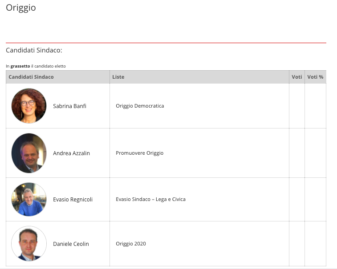This screenshot has width=337, height=269.
Task: Select the name Andrea Azzalin
Action: (x=71, y=153)
